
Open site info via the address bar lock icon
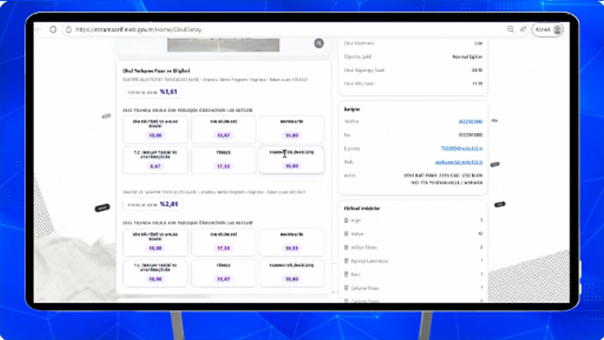(x=69, y=29)
